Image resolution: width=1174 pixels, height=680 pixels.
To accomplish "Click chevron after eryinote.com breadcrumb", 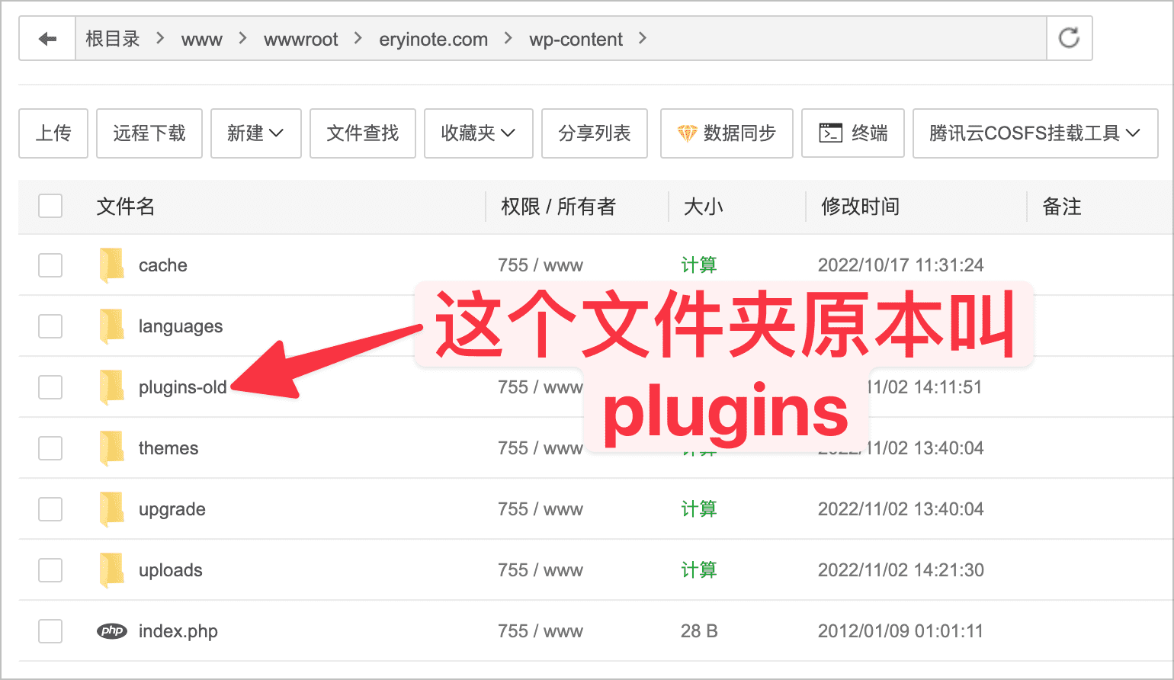I will point(508,38).
